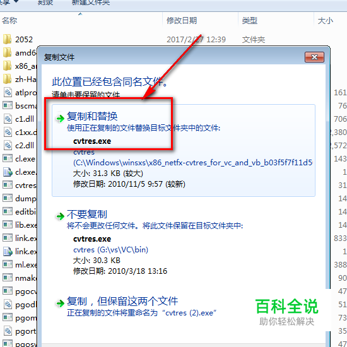The width and height of the screenshot is (347, 347).
Task: Click the c1.dll file name
Action: point(25,119)
